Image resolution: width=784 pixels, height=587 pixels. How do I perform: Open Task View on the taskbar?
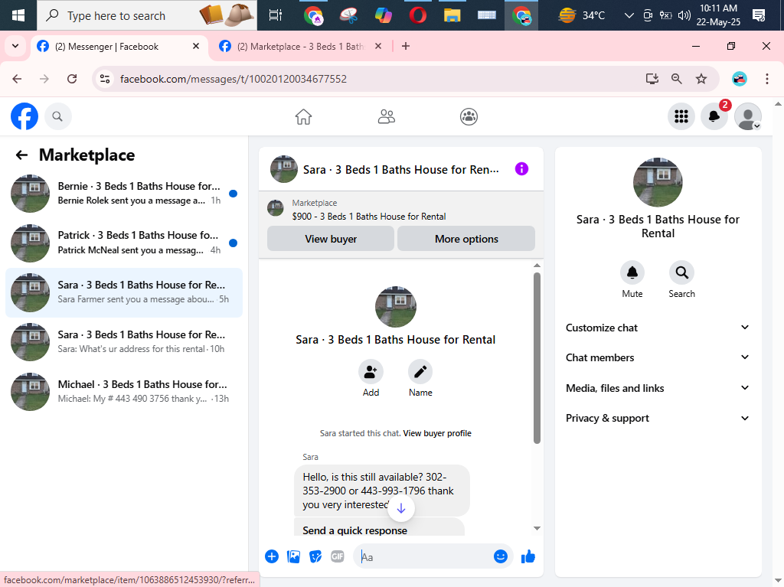pos(276,15)
